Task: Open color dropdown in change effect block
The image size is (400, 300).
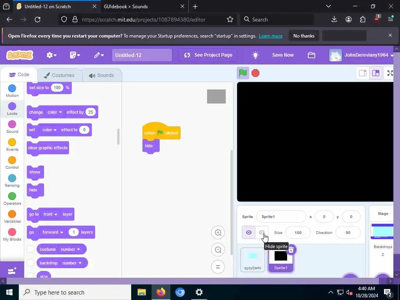Action: pyautogui.click(x=55, y=112)
